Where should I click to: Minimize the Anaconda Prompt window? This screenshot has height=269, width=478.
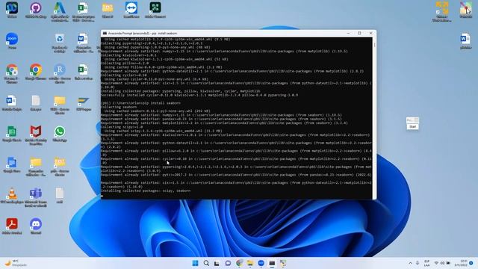349,33
